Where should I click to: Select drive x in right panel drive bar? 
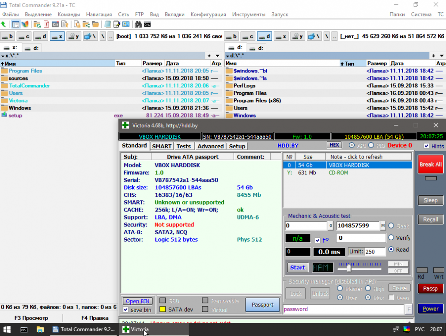coord(281,36)
